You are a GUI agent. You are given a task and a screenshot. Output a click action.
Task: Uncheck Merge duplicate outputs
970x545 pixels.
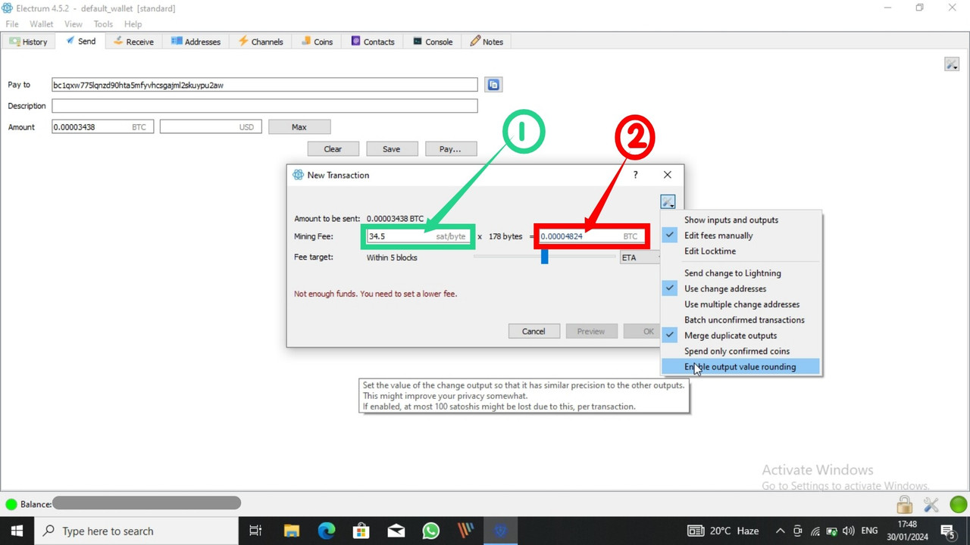click(741, 335)
